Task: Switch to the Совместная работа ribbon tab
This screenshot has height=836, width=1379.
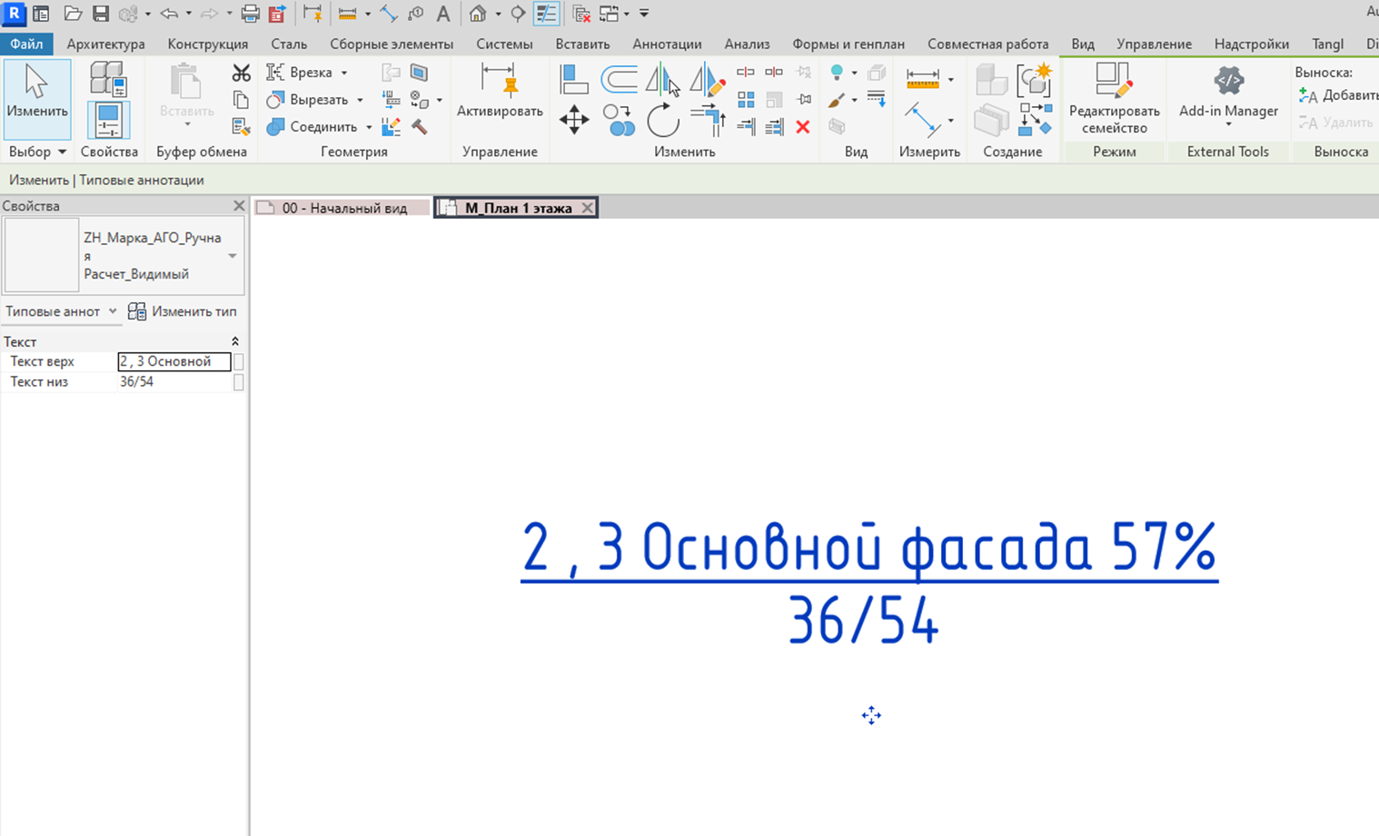Action: pyautogui.click(x=987, y=44)
